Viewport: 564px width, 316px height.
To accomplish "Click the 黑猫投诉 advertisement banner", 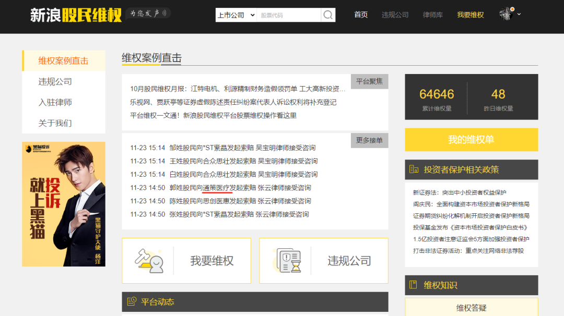I will (64, 204).
